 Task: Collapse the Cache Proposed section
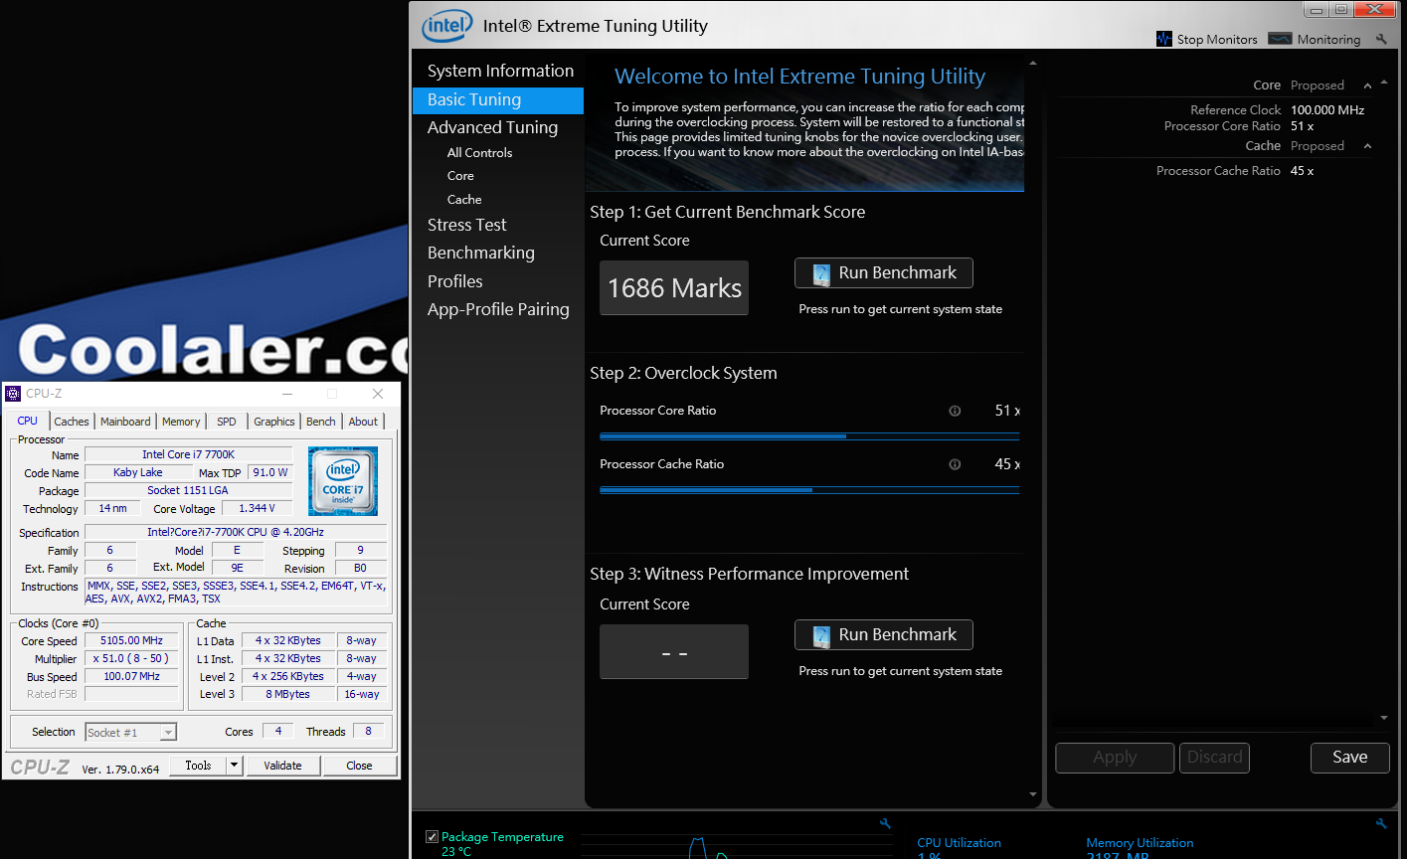pos(1368,146)
